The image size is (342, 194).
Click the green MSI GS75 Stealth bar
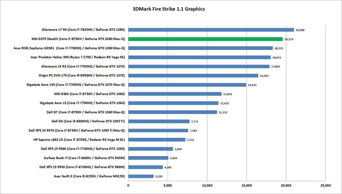tap(205, 39)
